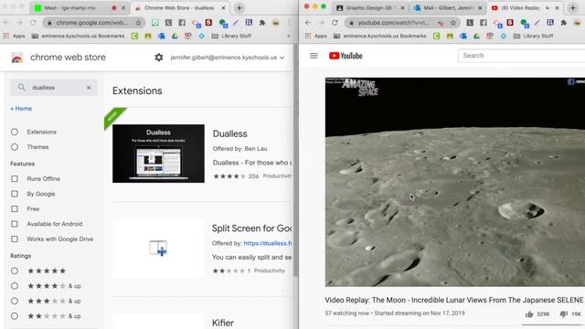Open eminence.kyschools.us Bookmarks in left window
585x329 pixels.
click(79, 36)
